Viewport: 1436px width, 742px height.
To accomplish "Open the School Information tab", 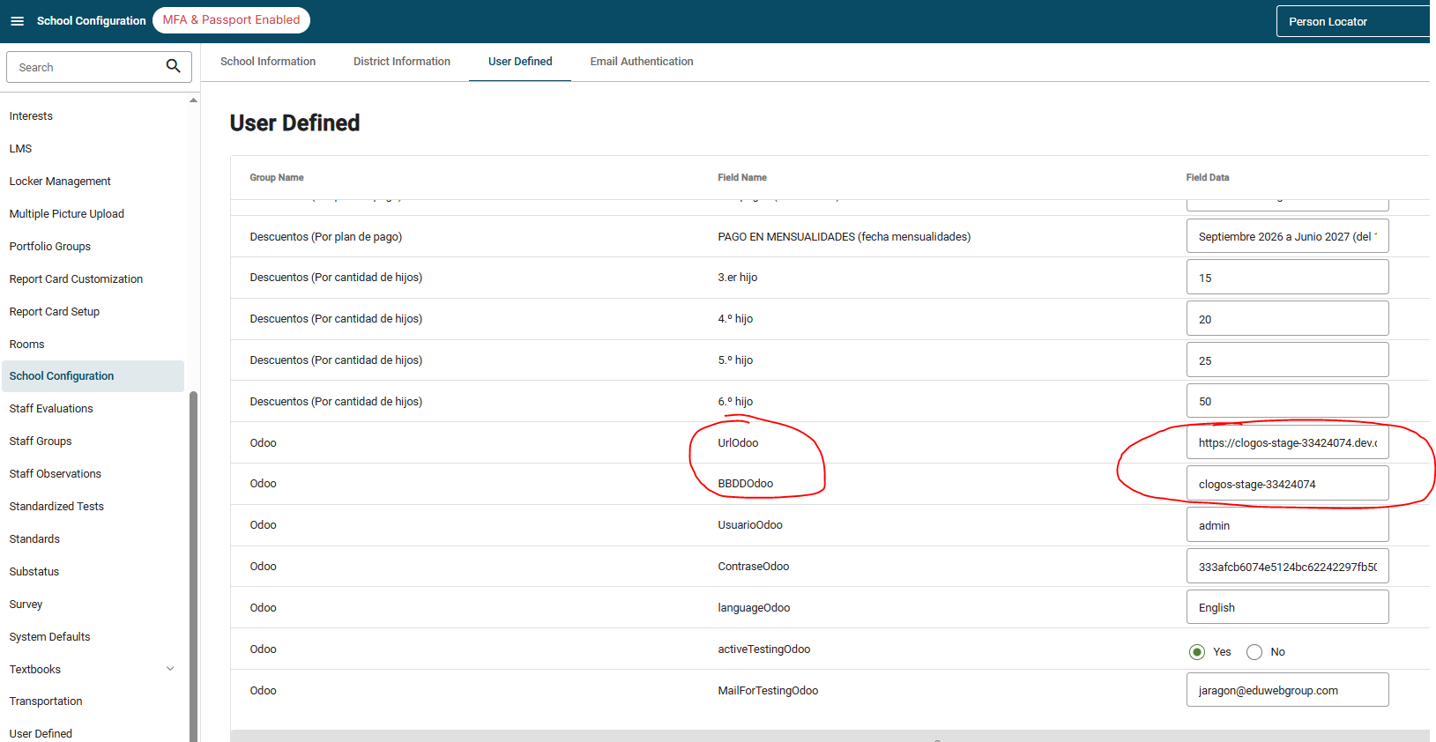I will 268,62.
